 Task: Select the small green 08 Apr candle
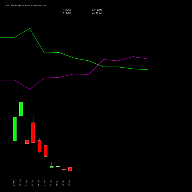(52, 167)
